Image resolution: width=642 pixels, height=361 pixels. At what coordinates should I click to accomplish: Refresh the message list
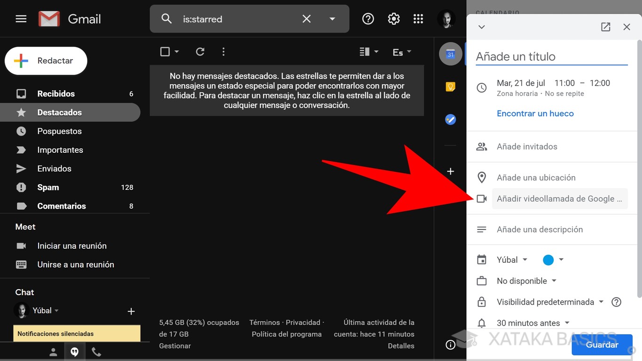point(200,52)
